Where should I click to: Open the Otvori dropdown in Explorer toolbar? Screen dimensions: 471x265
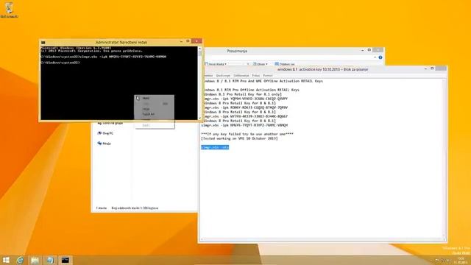(260, 64)
